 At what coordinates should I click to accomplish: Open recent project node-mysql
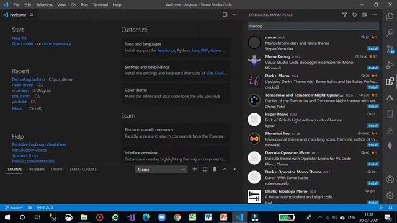(x=23, y=85)
